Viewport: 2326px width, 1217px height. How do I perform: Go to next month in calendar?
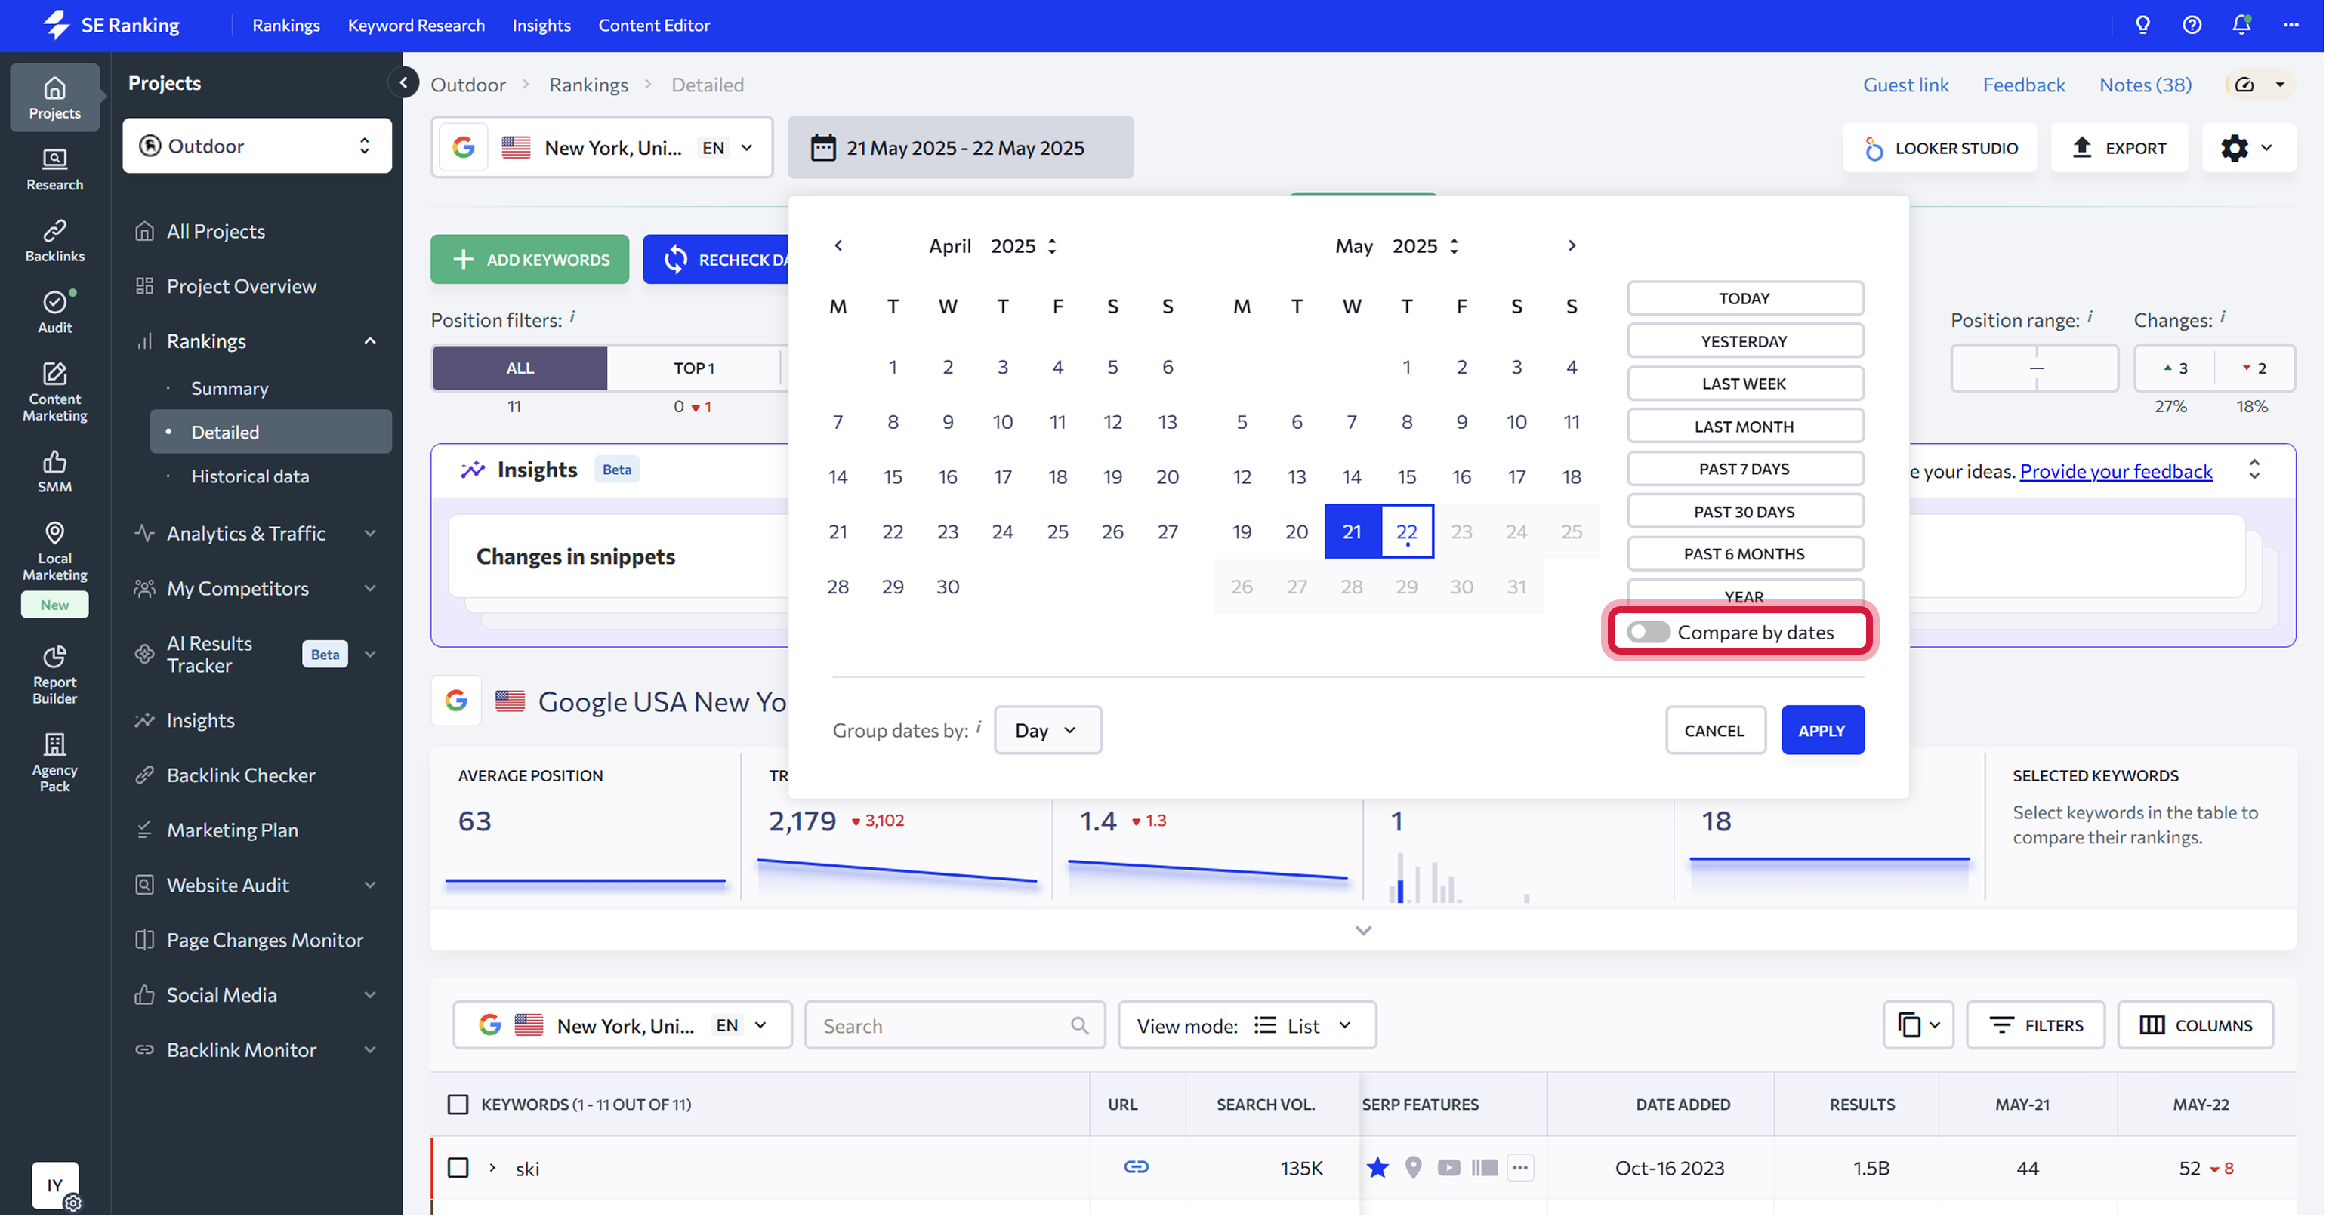[1571, 245]
